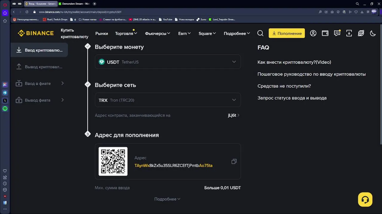Viewport: 382px width, 214px height.
Task: Click the deposit QR code image
Action: click(x=113, y=161)
